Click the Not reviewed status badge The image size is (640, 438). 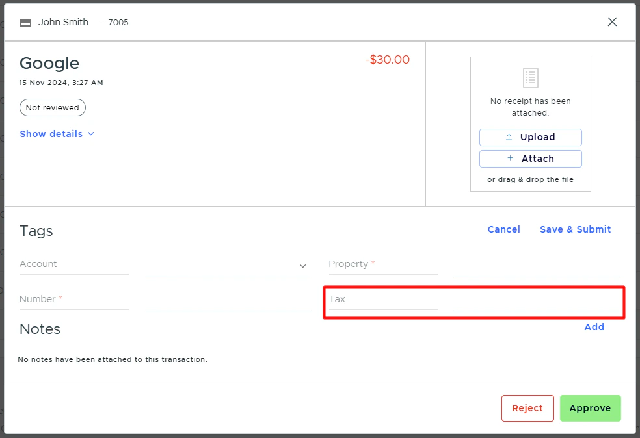coord(52,107)
